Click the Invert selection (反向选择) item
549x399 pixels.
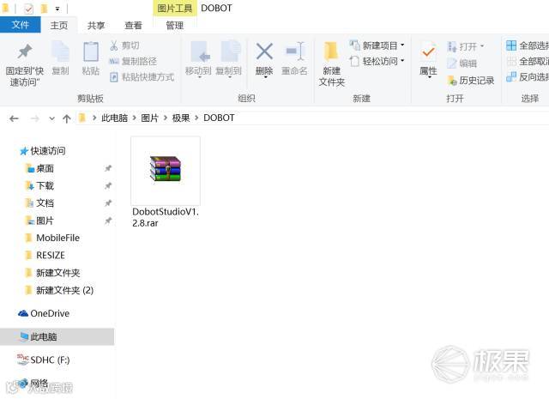528,77
